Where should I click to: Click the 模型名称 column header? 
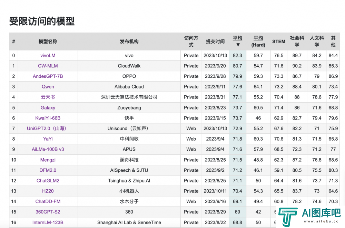click(48, 41)
